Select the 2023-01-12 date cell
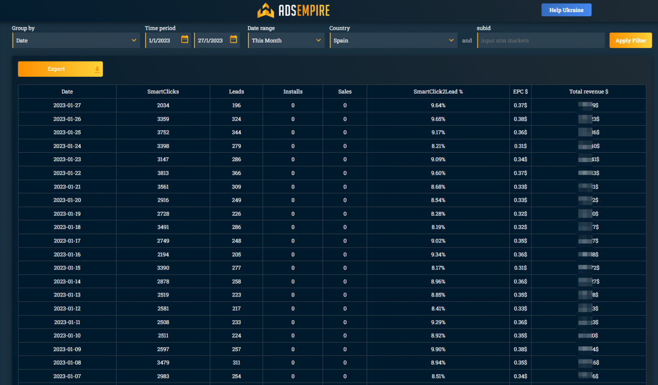Viewport: 658px width, 385px height. tap(67, 308)
